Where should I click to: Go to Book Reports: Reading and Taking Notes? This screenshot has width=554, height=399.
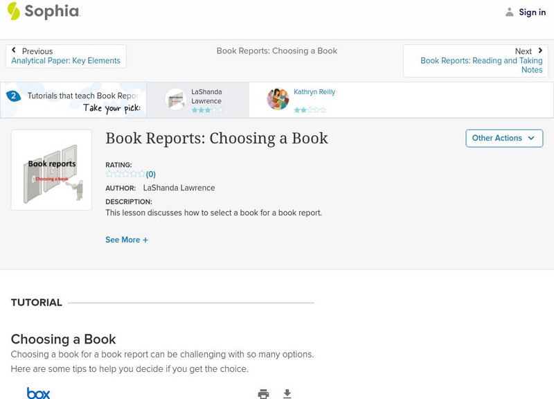[481, 65]
